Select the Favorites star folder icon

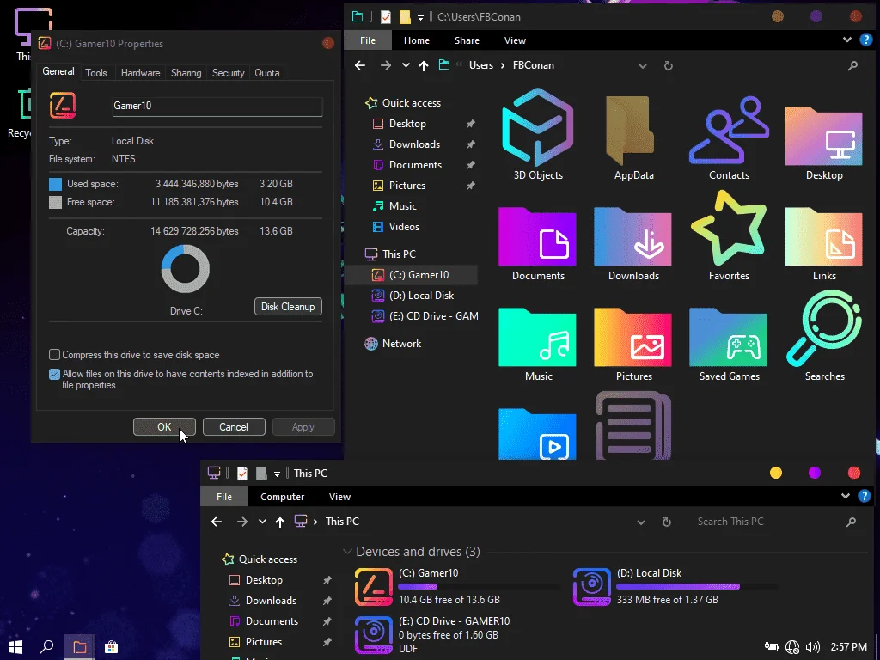coord(729,229)
